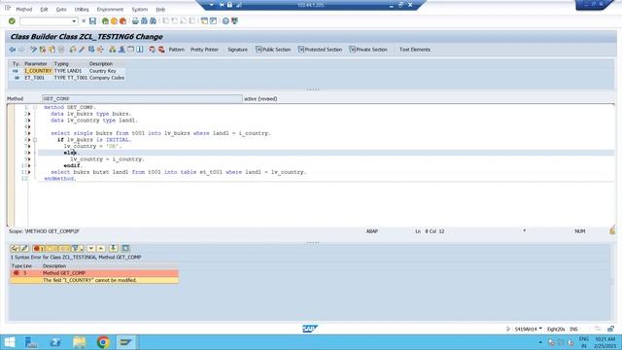Click the Delete all breakpoints icon
622x350 pixels.
tap(161, 50)
